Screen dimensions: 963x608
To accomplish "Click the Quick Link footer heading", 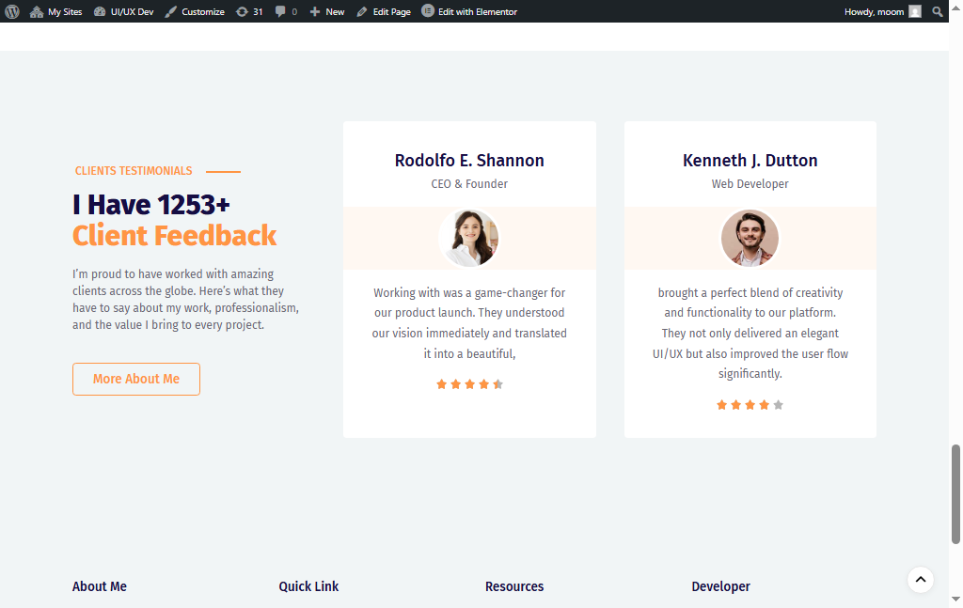I will point(308,586).
